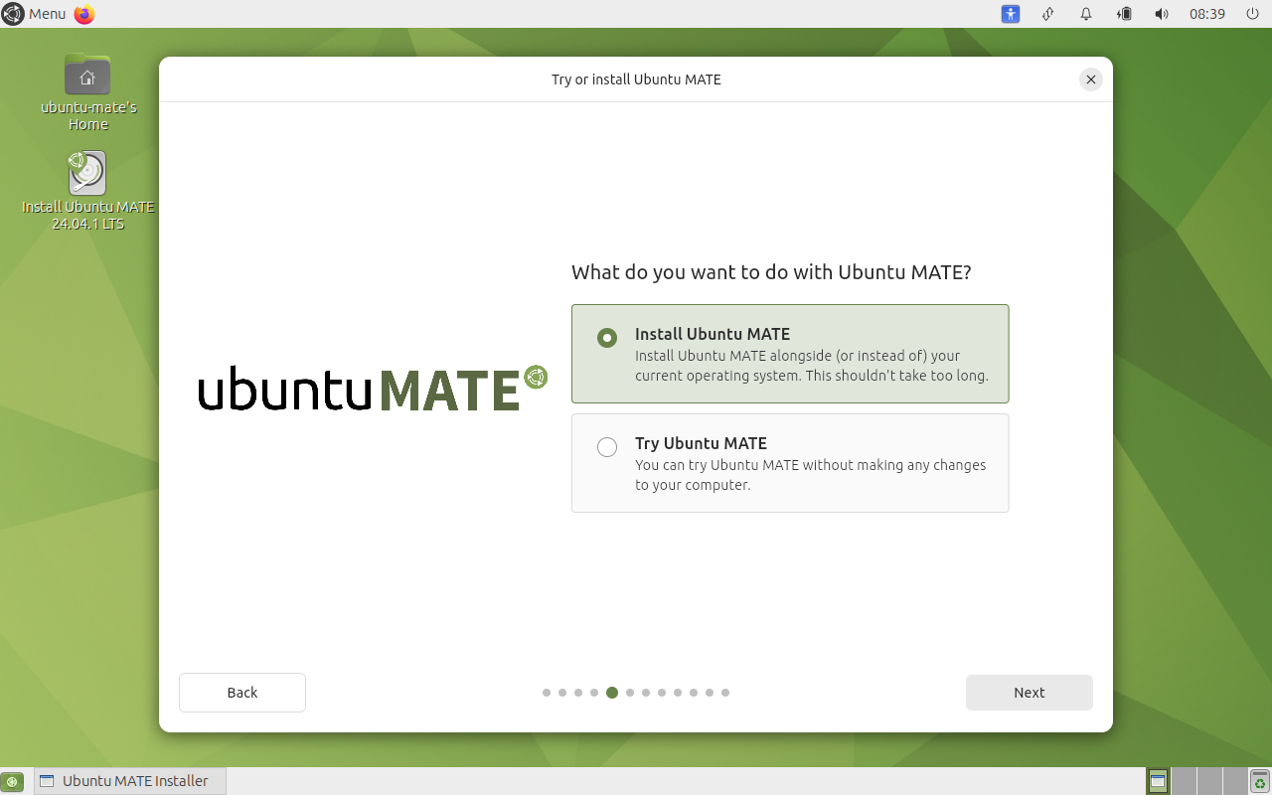Open the accessibility indicator in the panel
This screenshot has height=795, width=1272.
point(1011,14)
